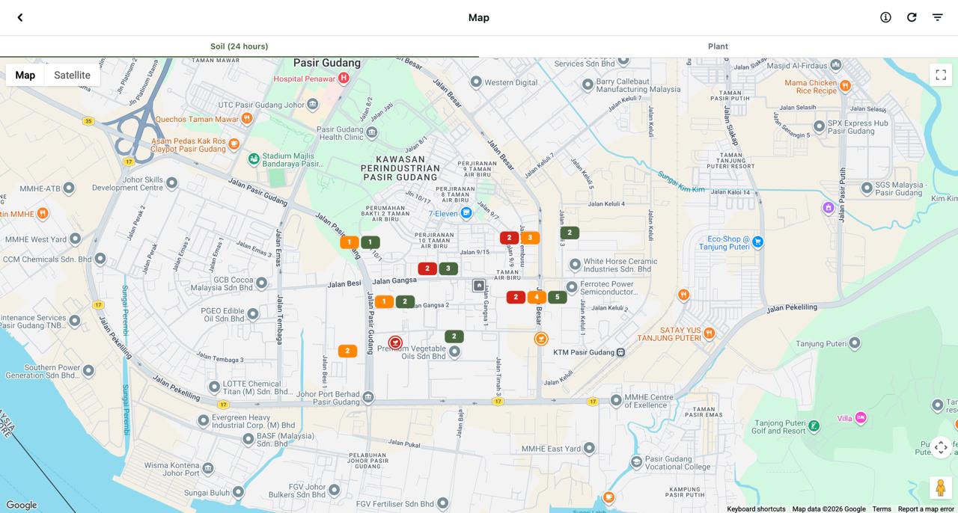The height and width of the screenshot is (513, 958).
Task: Click the Google logo on map
Action: [21, 506]
